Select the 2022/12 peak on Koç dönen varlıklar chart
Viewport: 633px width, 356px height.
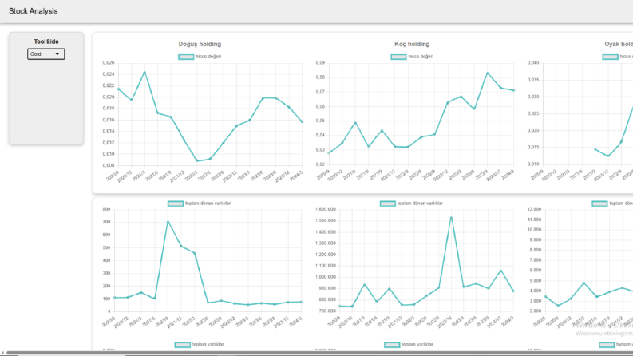tap(451, 218)
